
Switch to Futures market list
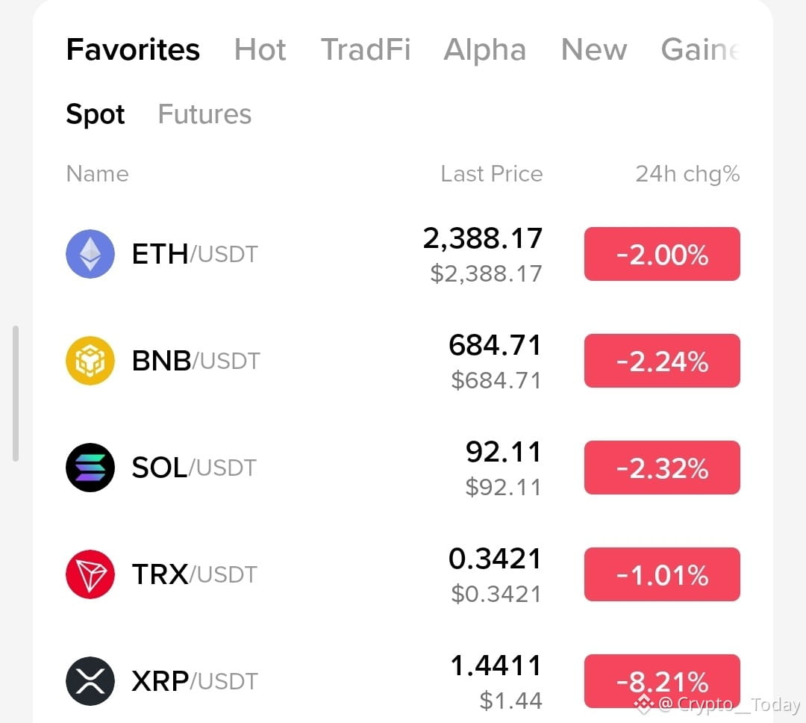[204, 114]
